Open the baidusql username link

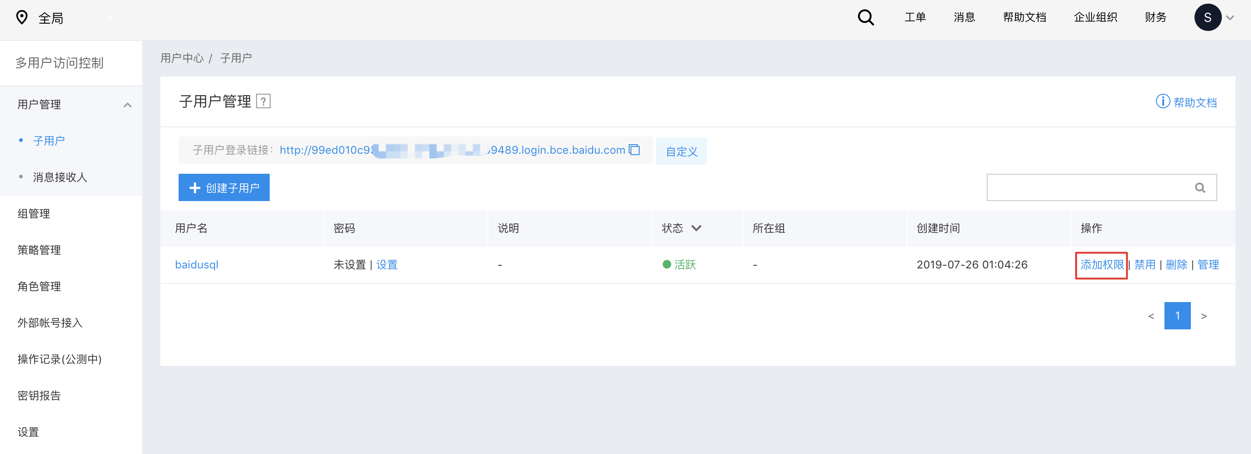tap(197, 265)
